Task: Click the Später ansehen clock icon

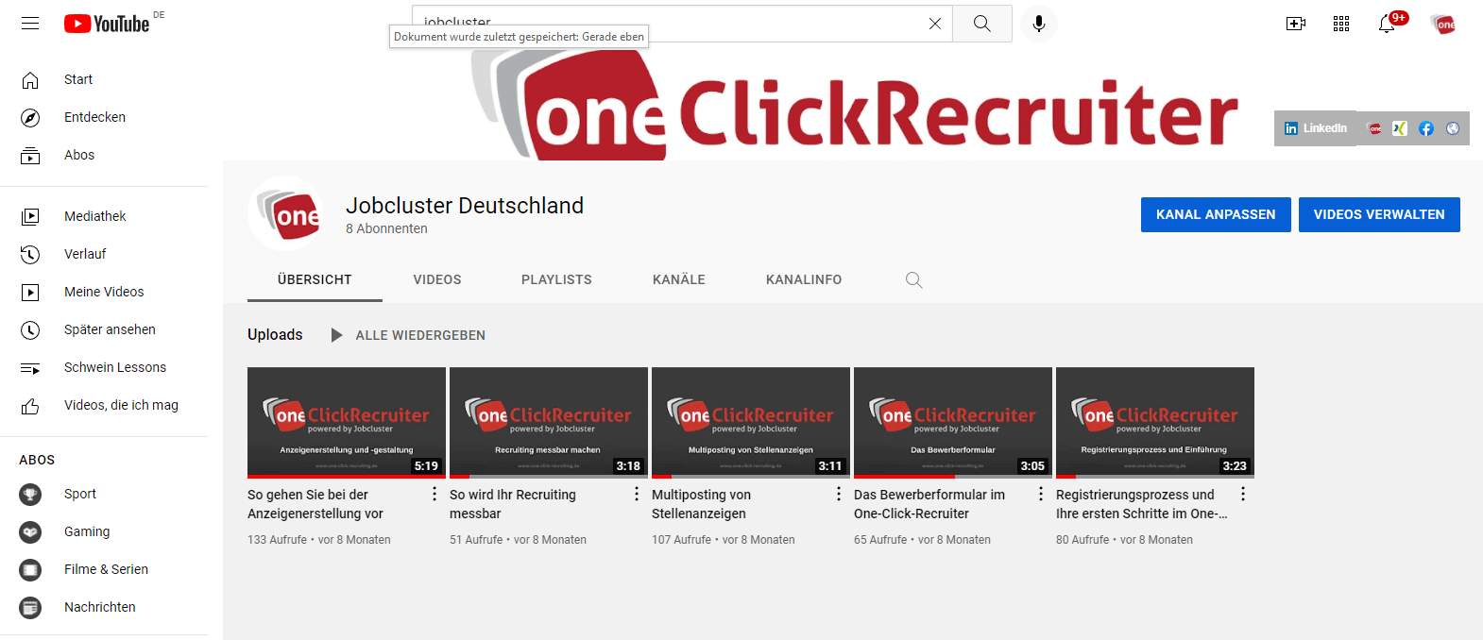Action: [30, 329]
